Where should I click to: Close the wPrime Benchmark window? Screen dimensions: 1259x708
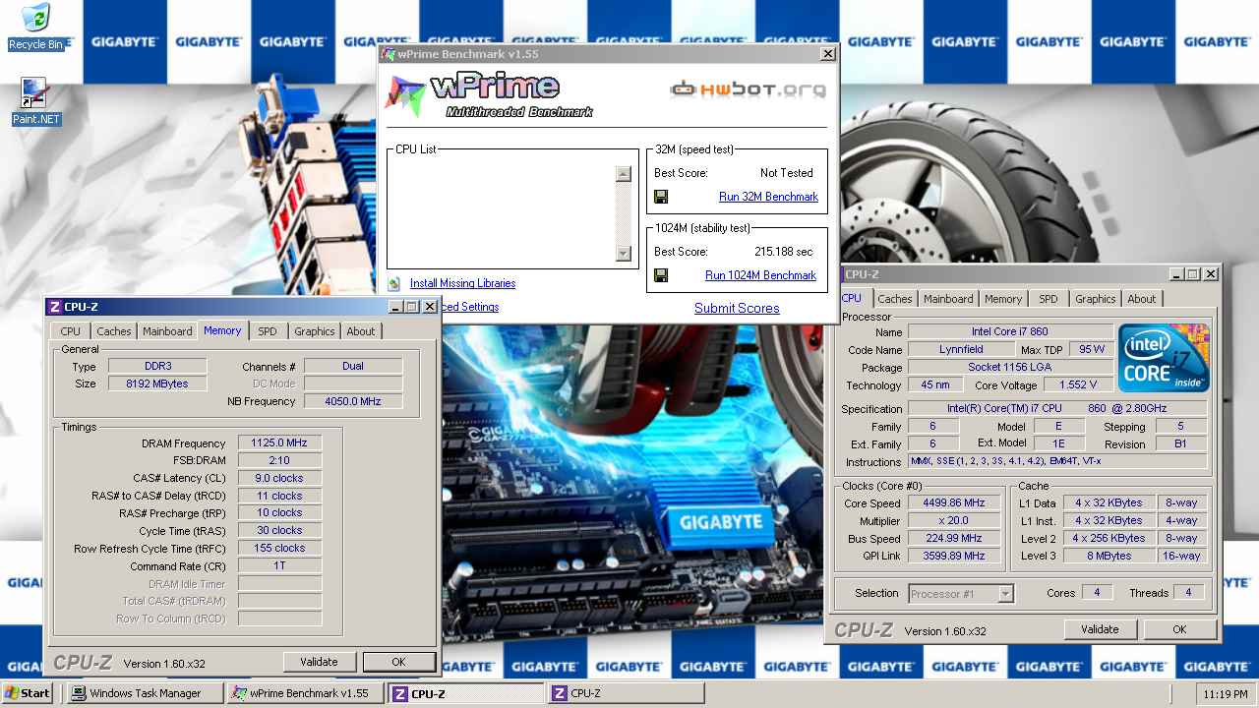pos(828,54)
